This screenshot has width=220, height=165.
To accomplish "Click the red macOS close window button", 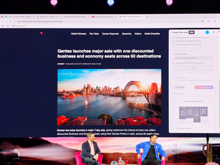I will (2, 16).
